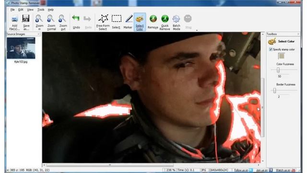
Task: Click the green Remove button icon
Action: click(x=153, y=19)
